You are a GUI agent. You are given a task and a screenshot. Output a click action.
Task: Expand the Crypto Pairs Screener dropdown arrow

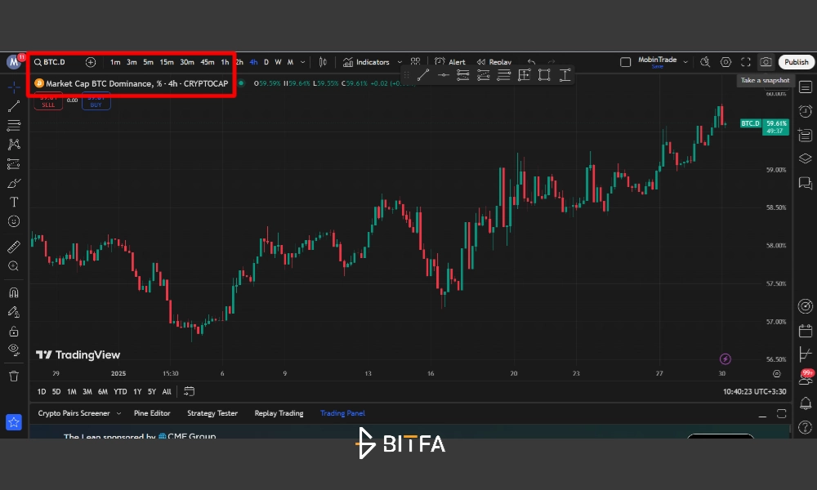click(118, 413)
